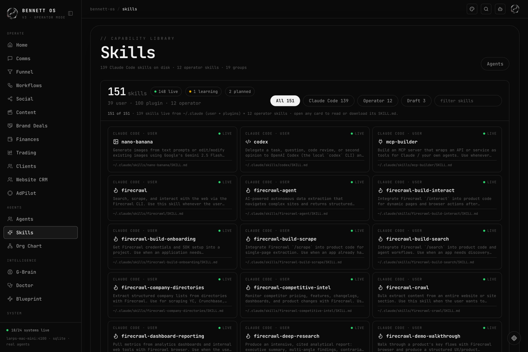Collapse the sidebar panel toggle

coord(70,14)
